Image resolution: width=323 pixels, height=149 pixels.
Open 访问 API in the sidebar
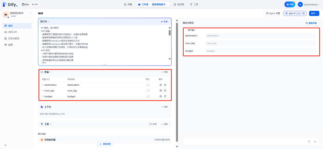pyautogui.click(x=17, y=32)
